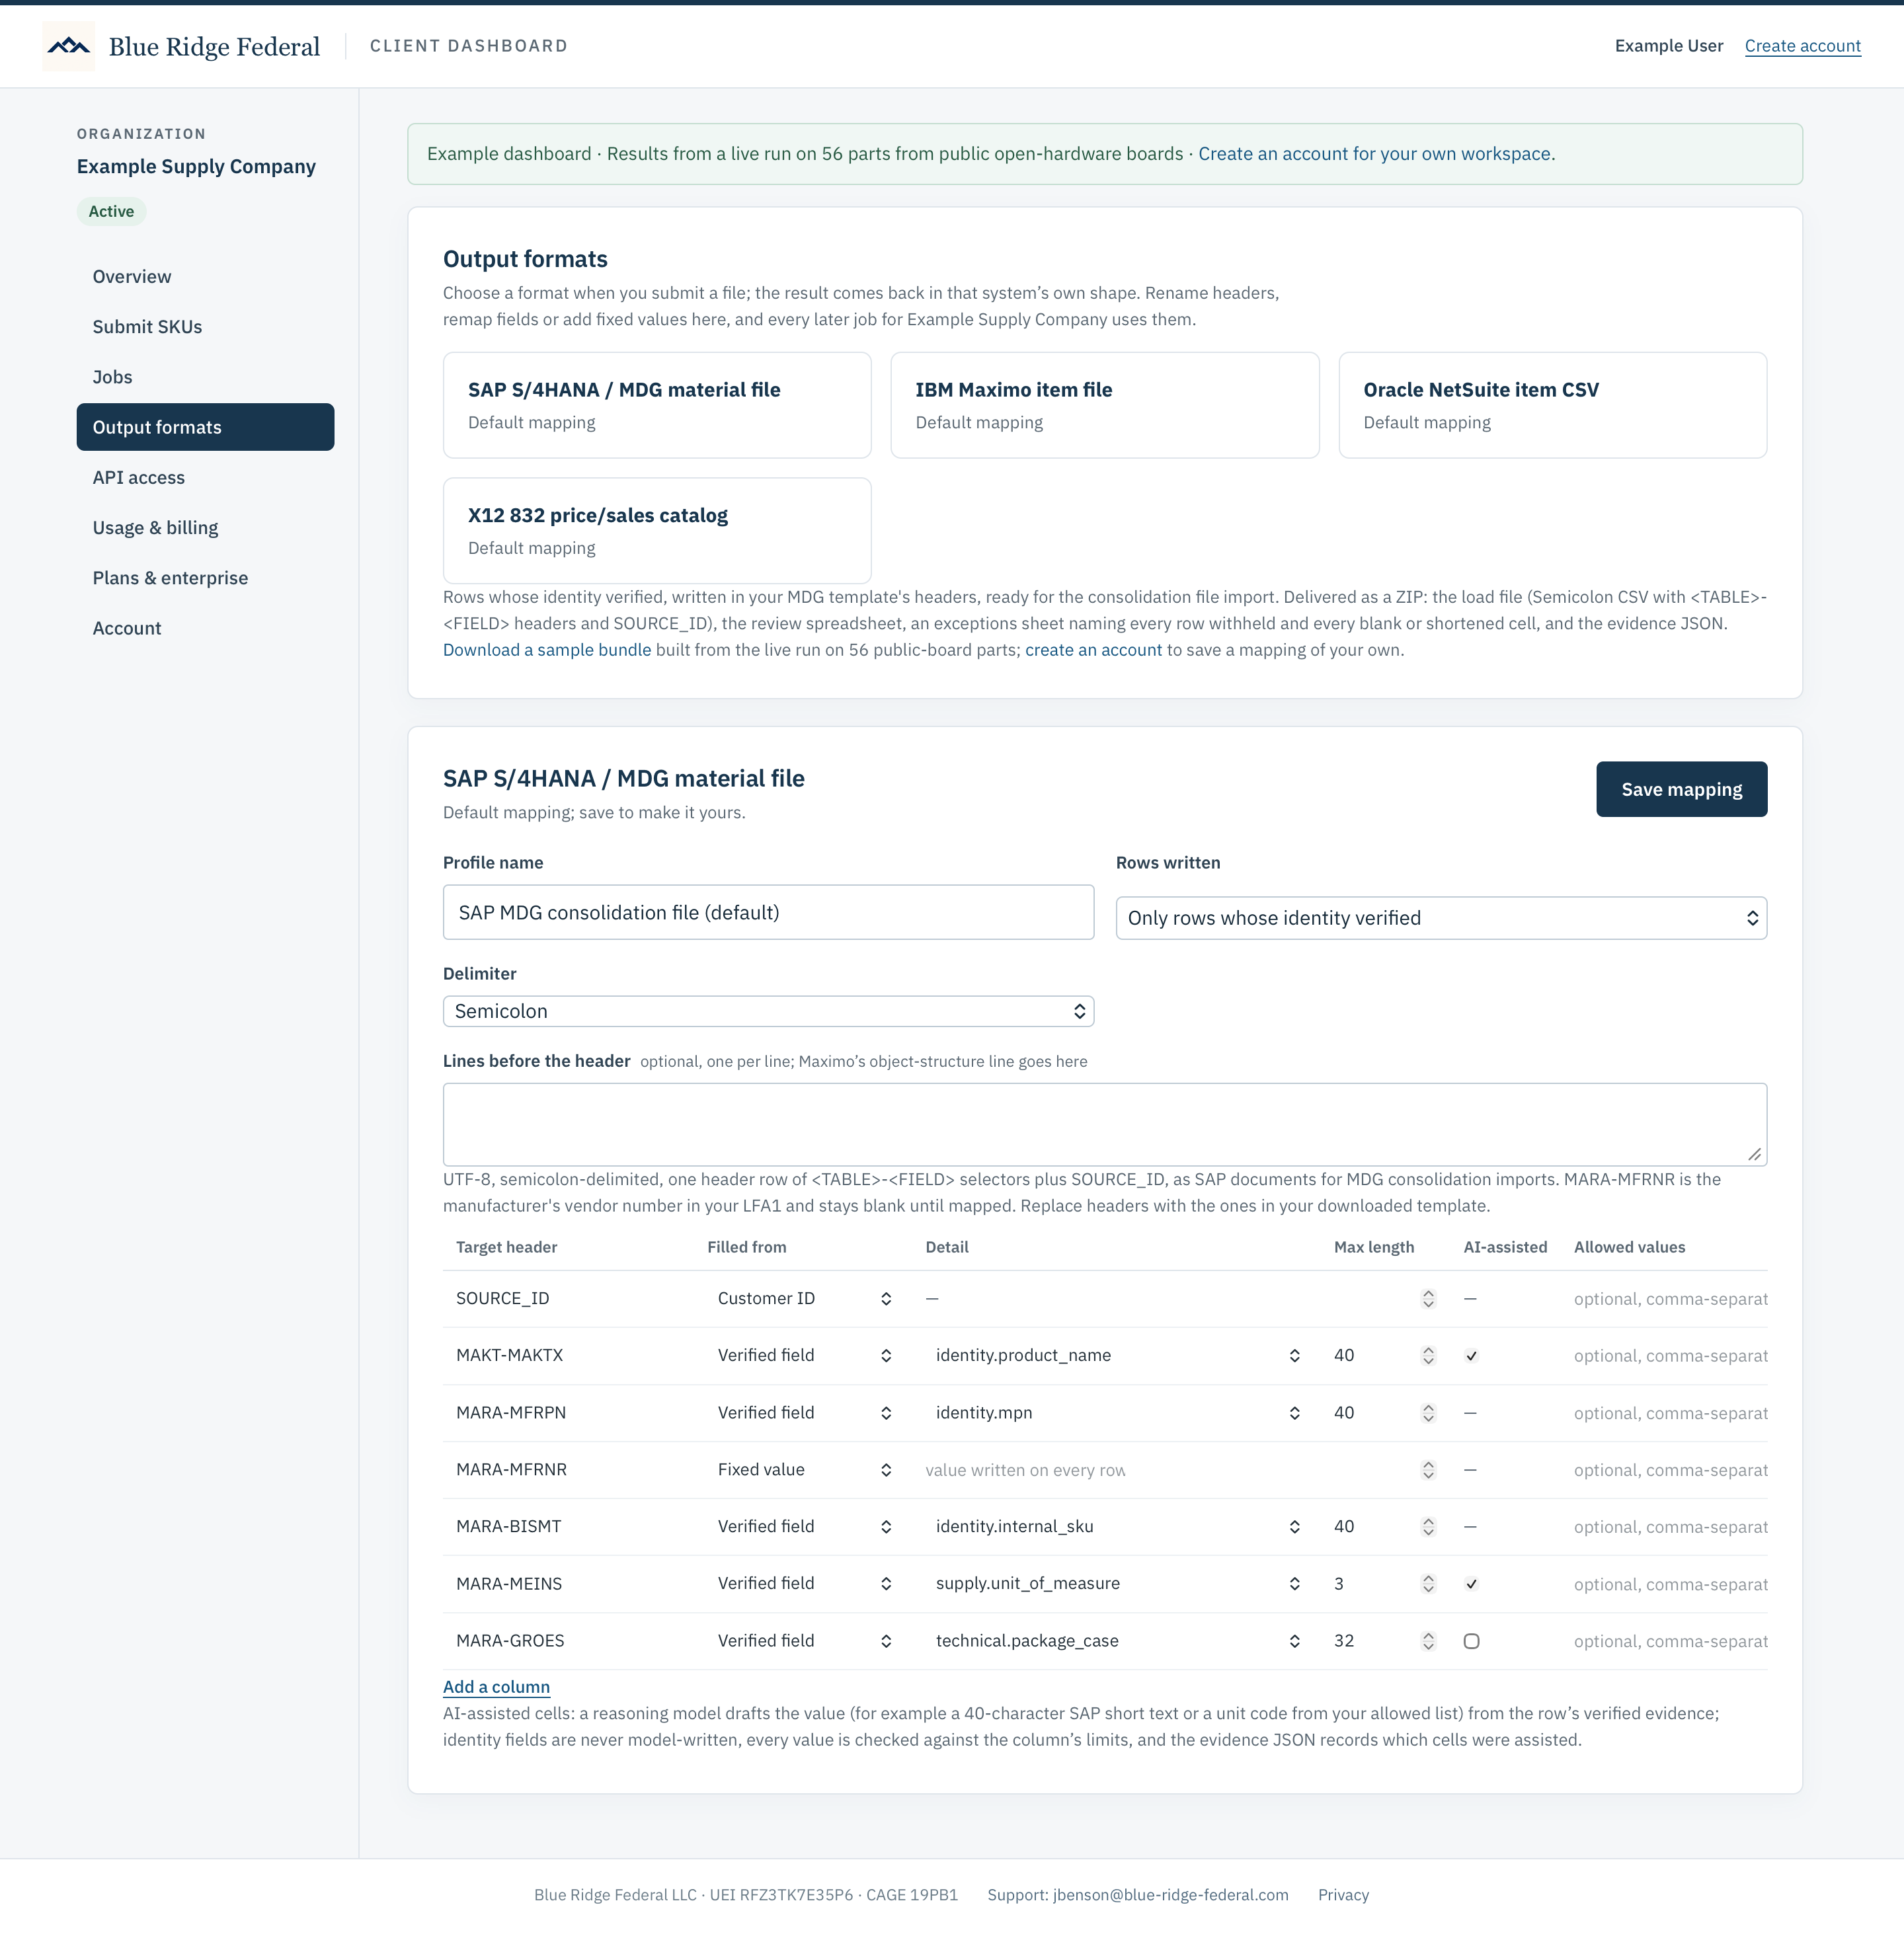Open Filled from dropdown for MARA-MFRNR
Image resolution: width=1904 pixels, height=1938 pixels.
(802, 1469)
